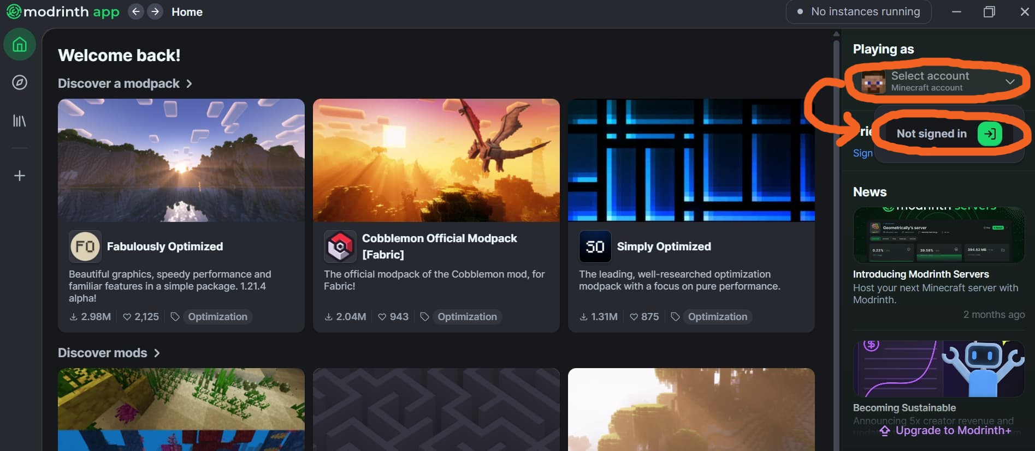Go forward with the right arrow button
Image resolution: width=1035 pixels, height=451 pixels.
coord(155,11)
